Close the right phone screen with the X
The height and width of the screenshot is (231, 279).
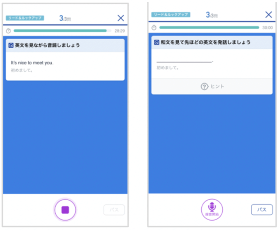point(269,15)
